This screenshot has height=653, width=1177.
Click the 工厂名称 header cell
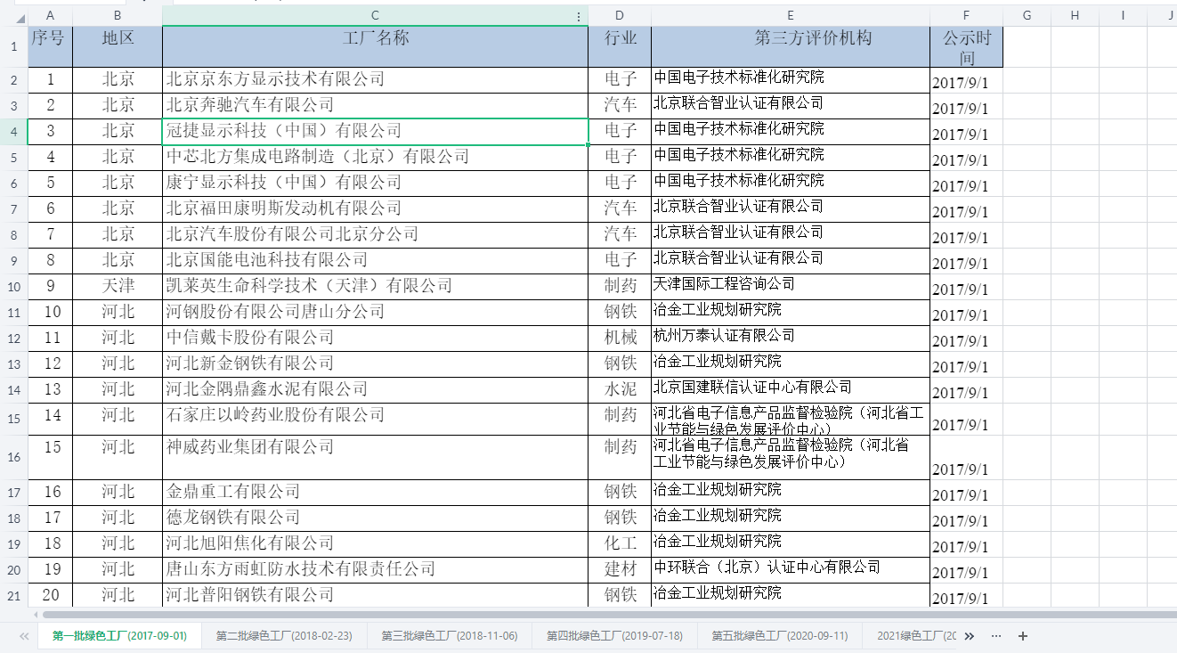click(375, 46)
